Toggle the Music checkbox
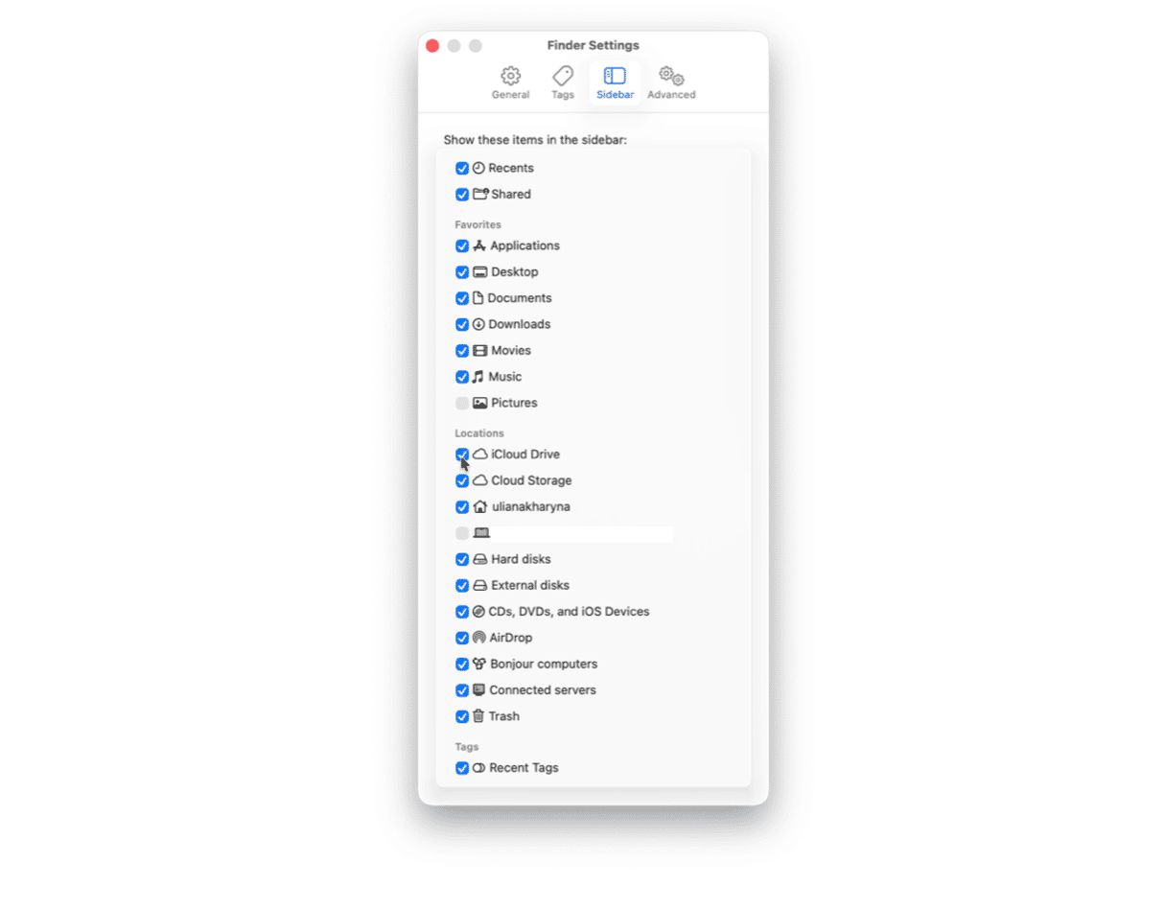This screenshot has width=1165, height=910. point(462,377)
